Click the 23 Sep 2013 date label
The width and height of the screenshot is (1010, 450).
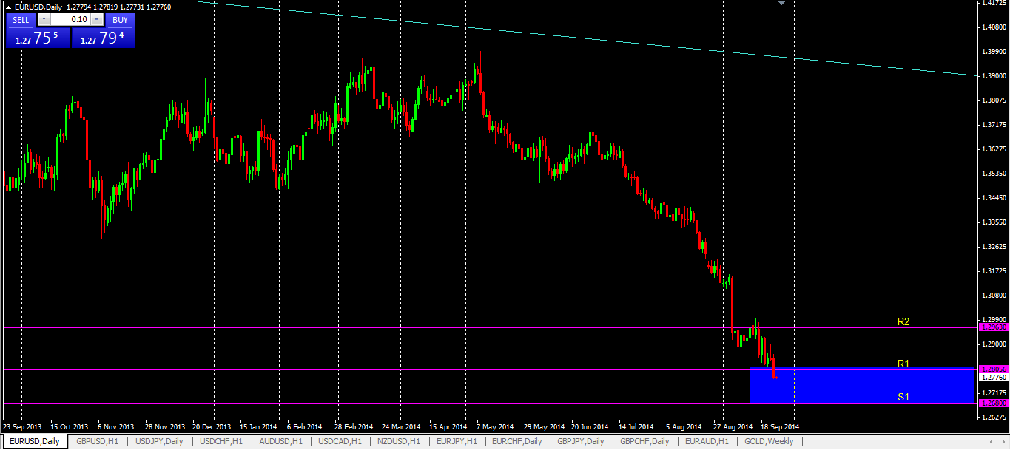(22, 426)
